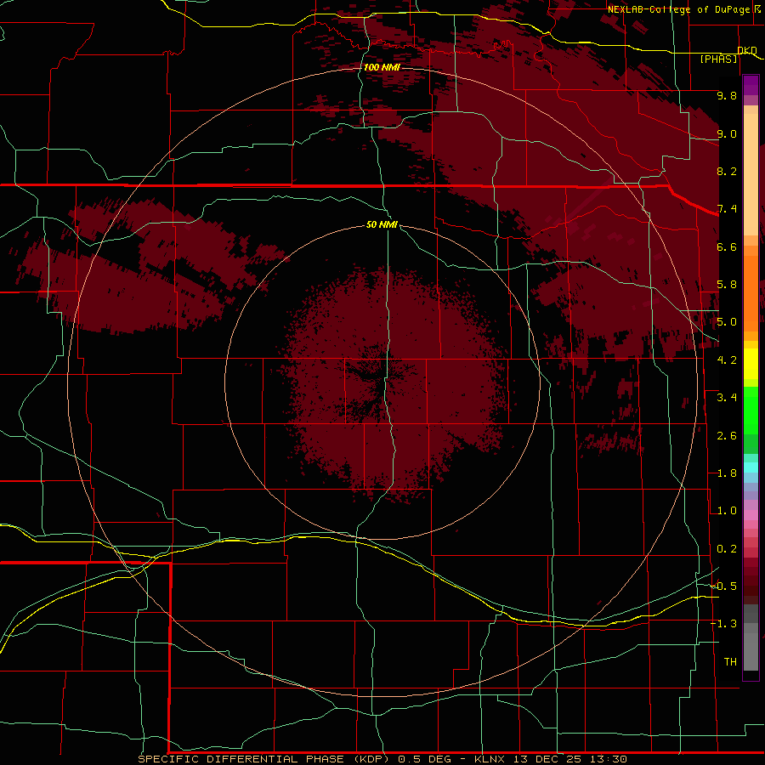Click the pink segment of the color bar
Image resolution: width=765 pixels, height=765 pixels.
(x=751, y=515)
